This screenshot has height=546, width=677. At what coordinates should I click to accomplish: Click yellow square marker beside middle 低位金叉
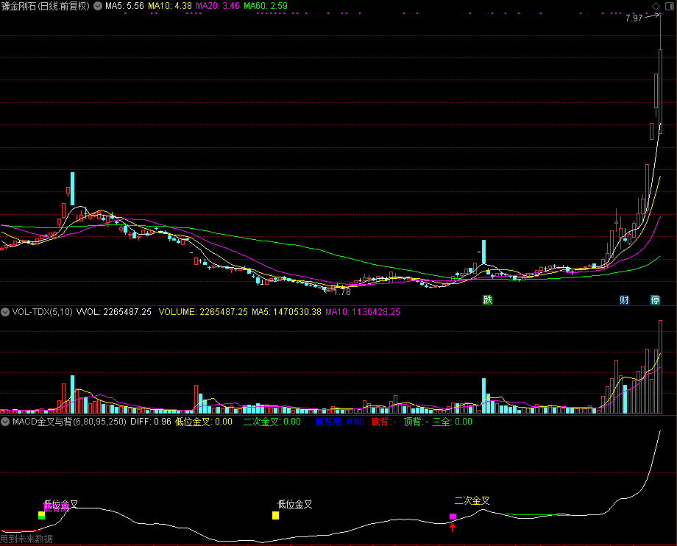click(275, 515)
